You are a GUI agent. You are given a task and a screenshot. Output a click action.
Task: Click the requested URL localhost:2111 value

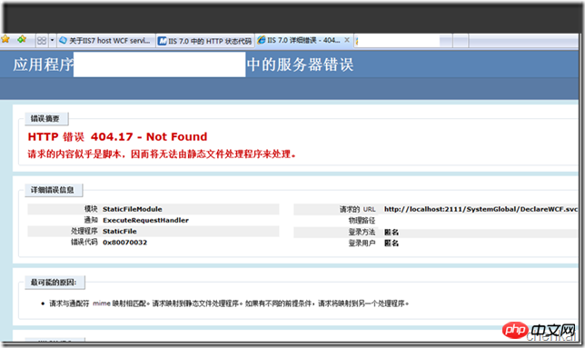[x=481, y=209]
